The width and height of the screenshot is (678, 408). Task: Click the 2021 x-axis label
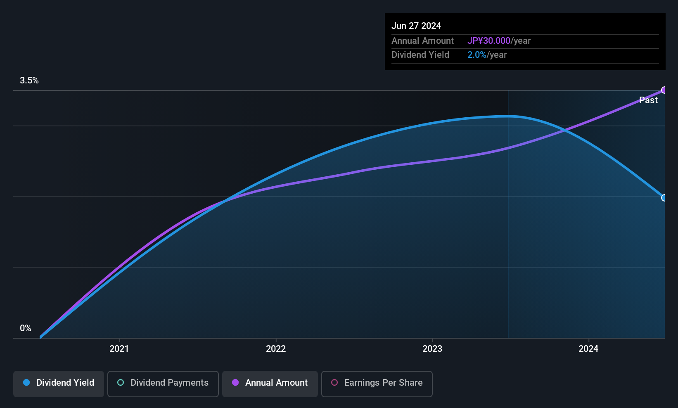point(119,349)
